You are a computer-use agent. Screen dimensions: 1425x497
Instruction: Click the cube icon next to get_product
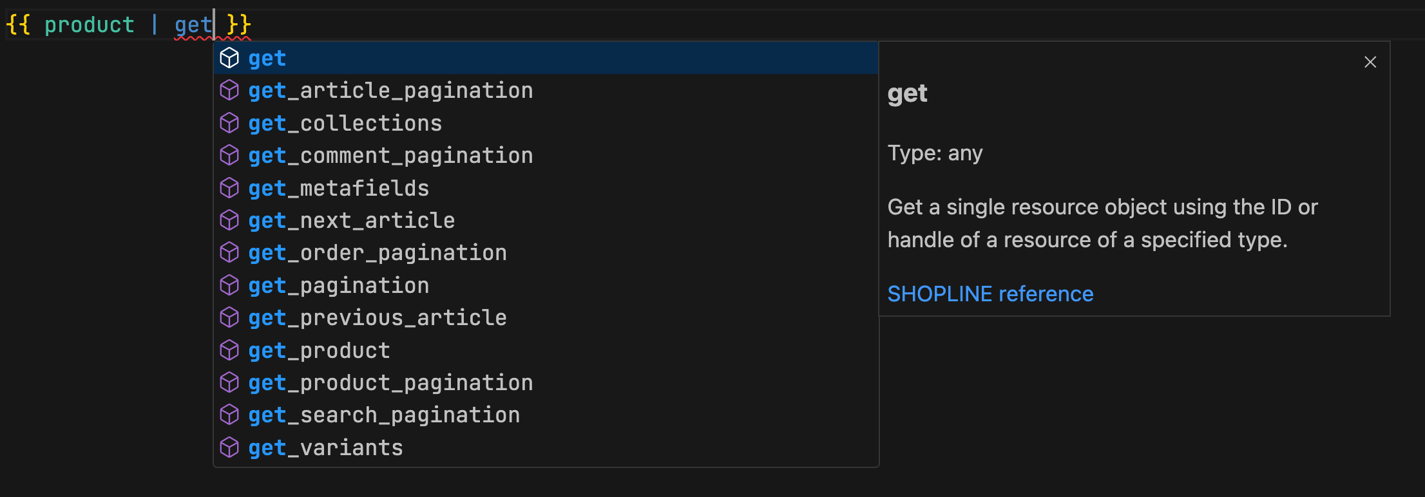point(229,350)
